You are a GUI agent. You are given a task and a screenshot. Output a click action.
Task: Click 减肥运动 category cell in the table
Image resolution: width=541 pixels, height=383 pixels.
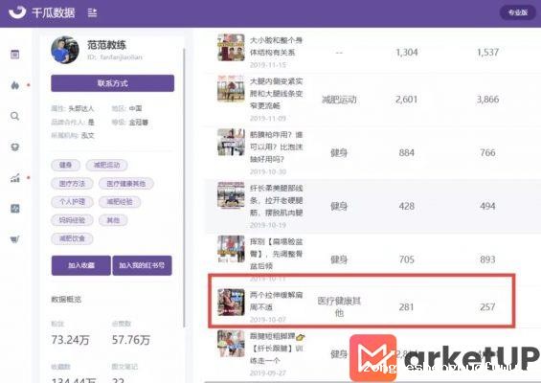(x=339, y=100)
